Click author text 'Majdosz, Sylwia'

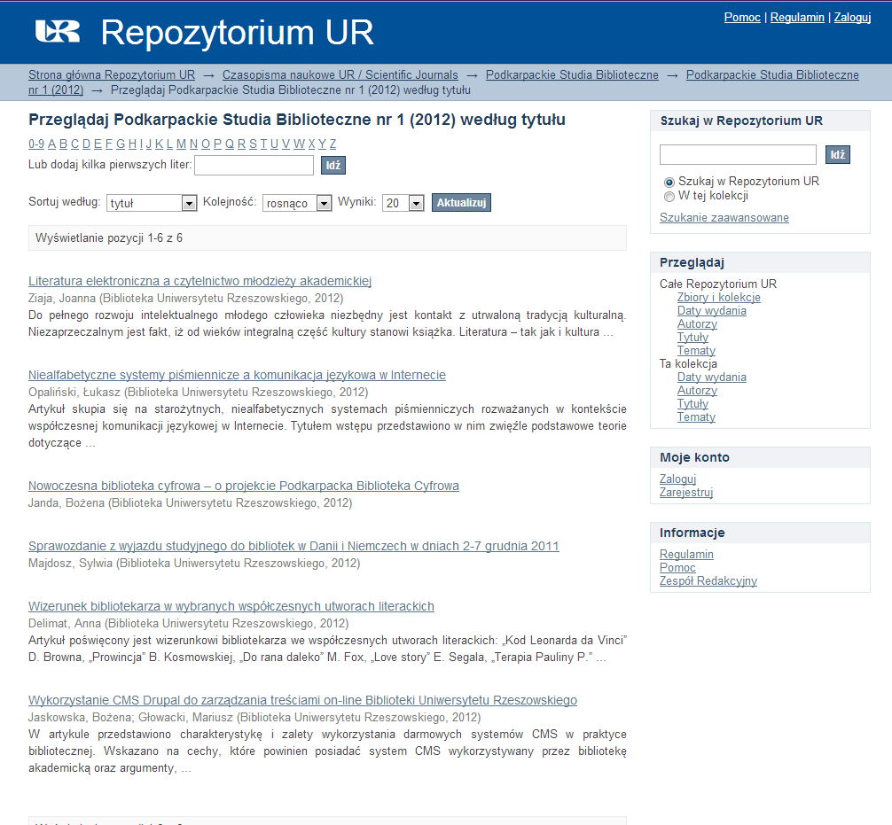point(71,564)
